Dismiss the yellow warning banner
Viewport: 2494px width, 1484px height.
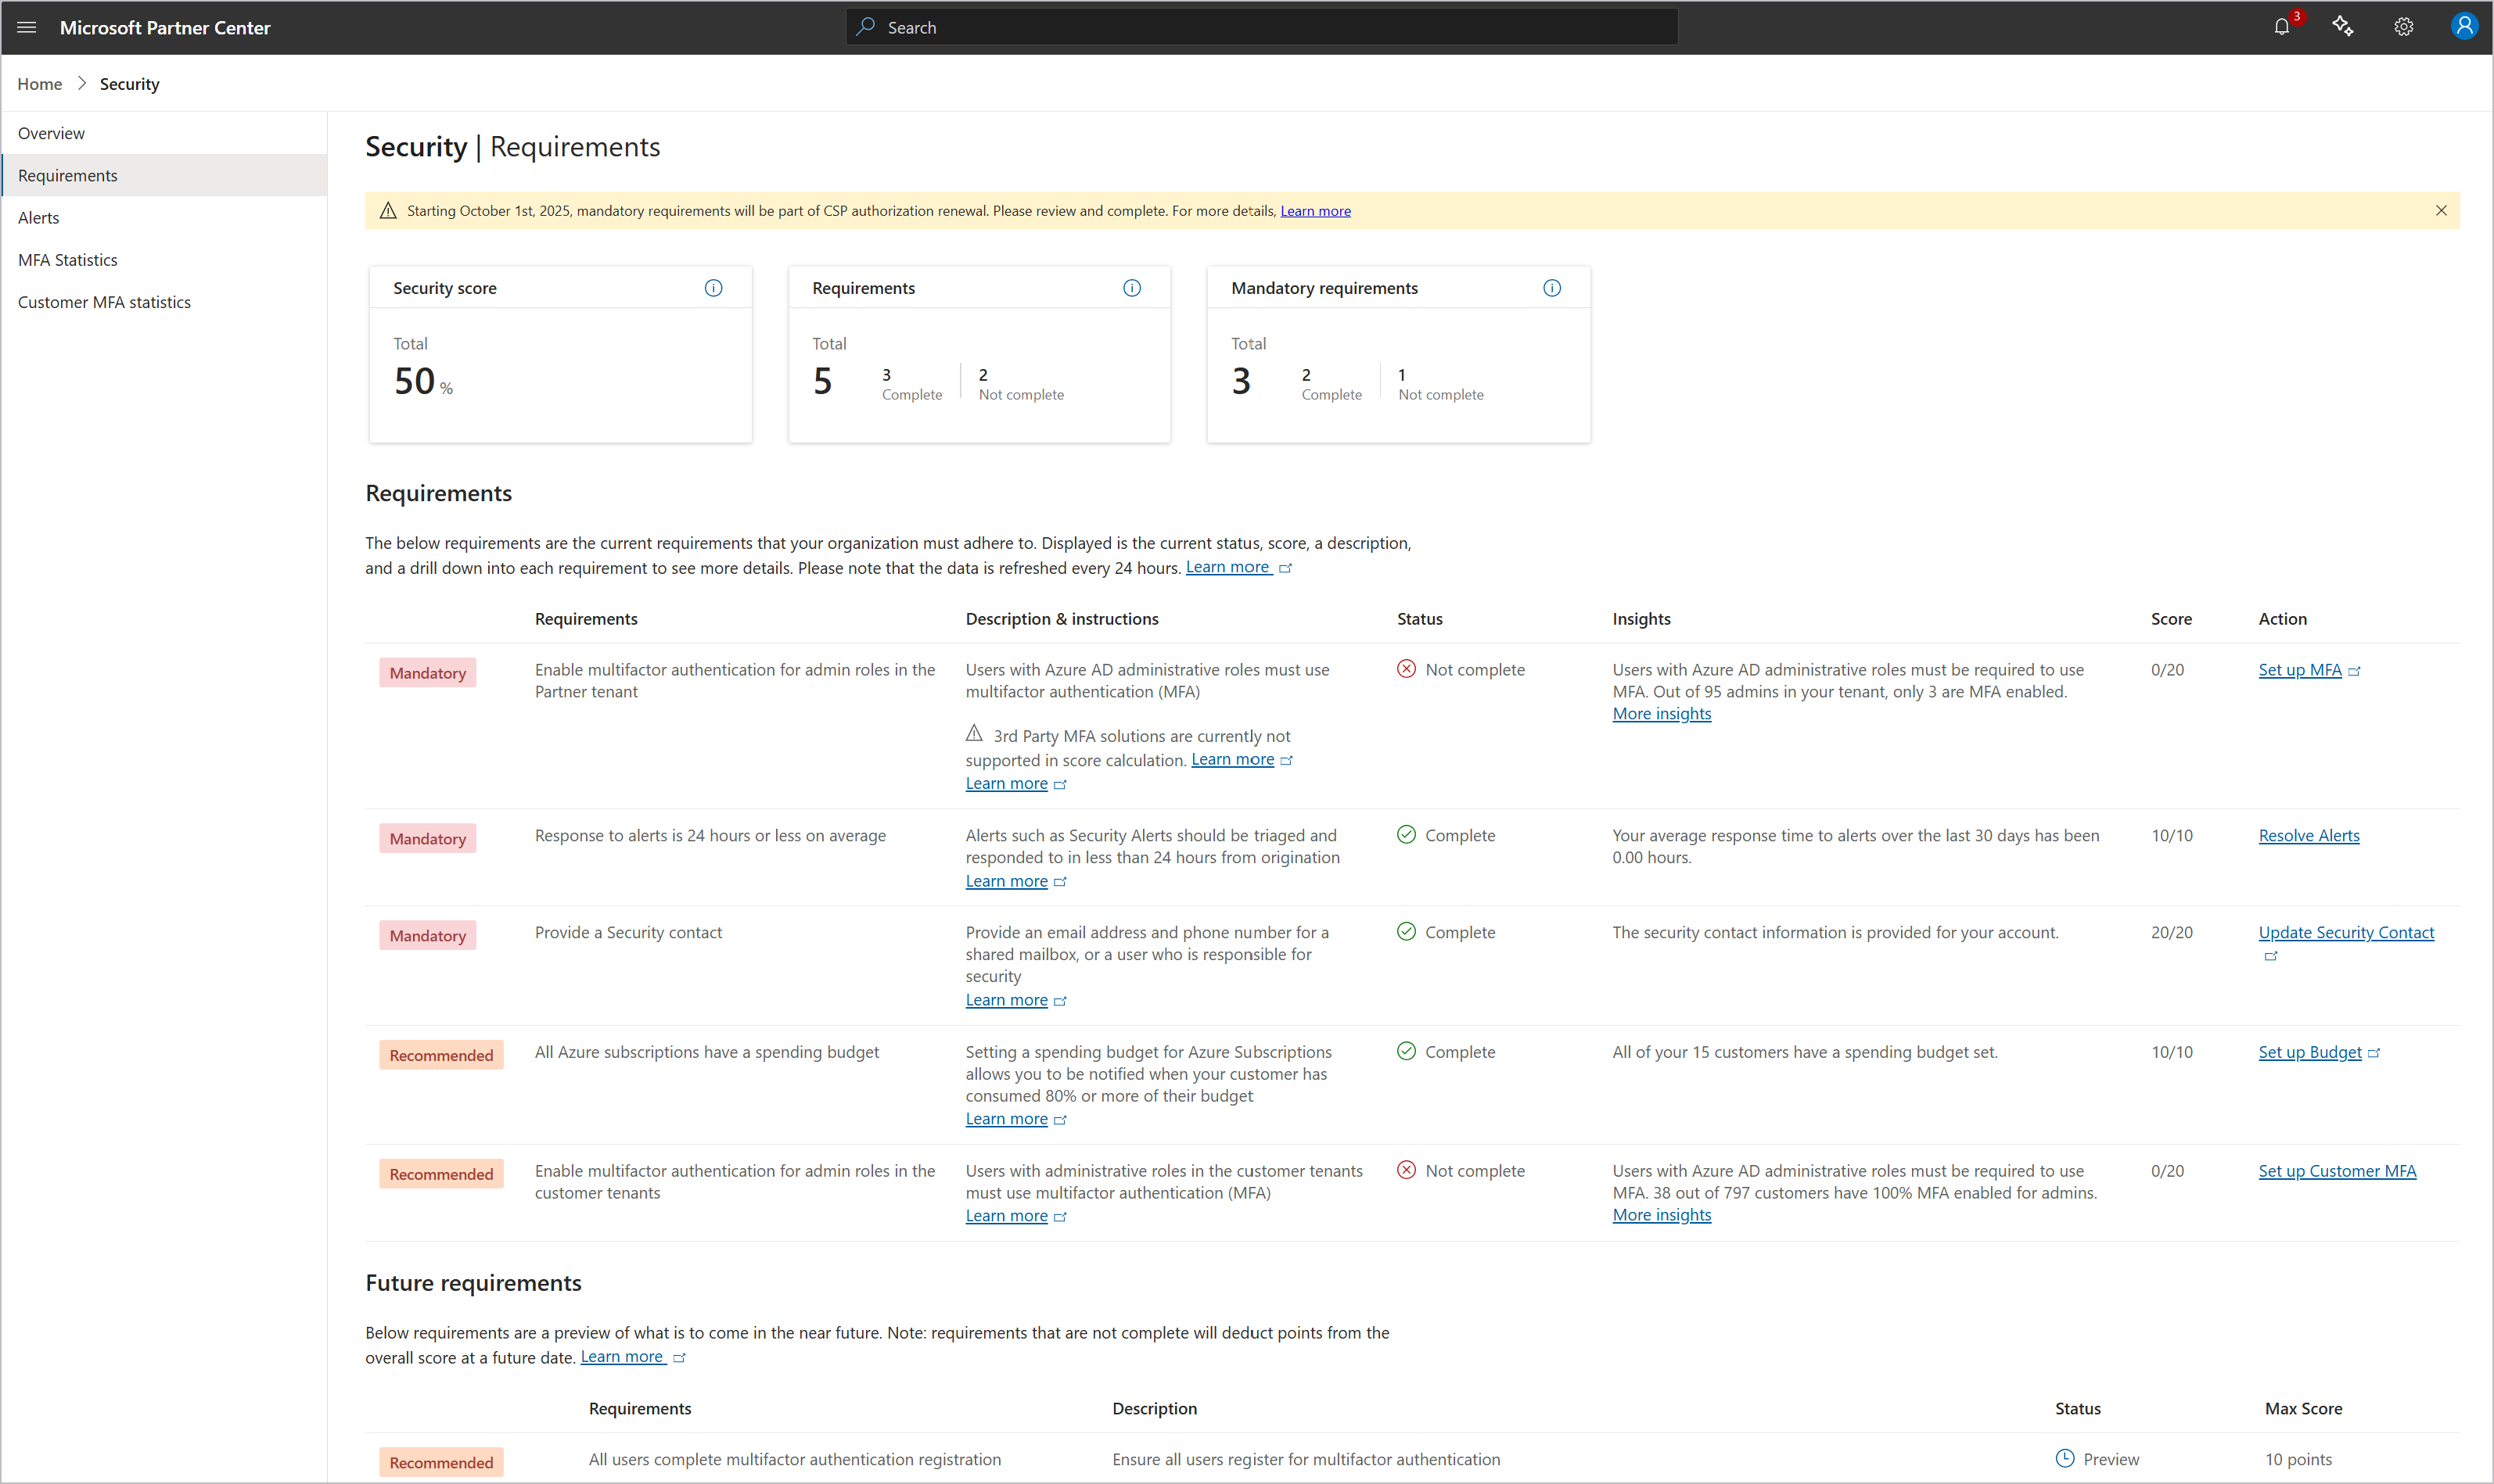(2441, 210)
